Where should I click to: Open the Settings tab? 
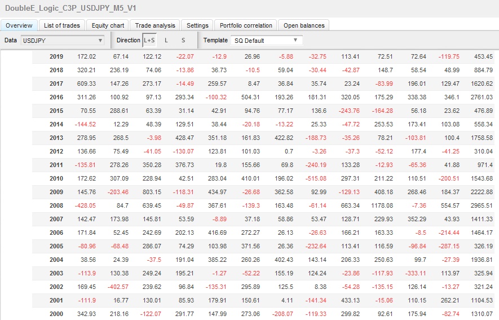tap(197, 25)
